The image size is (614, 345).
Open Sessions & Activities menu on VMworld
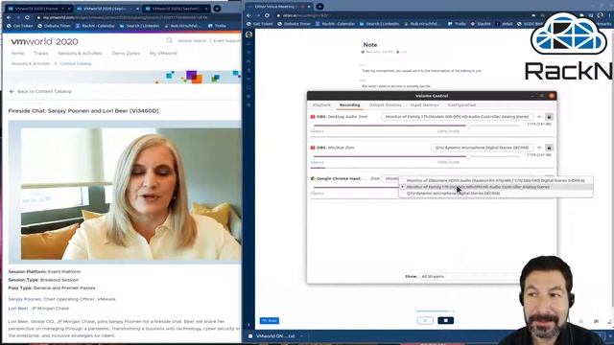(x=80, y=54)
